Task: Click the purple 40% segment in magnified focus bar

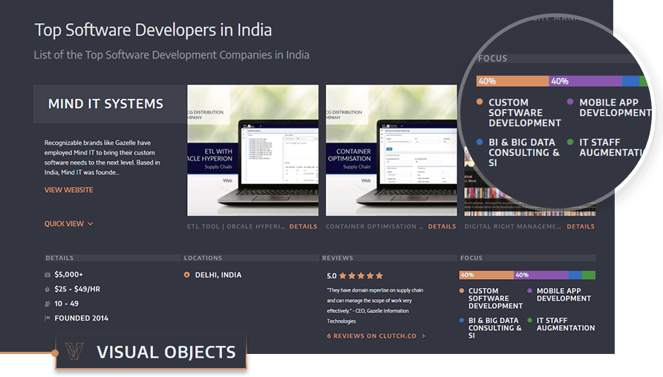Action: [x=585, y=81]
